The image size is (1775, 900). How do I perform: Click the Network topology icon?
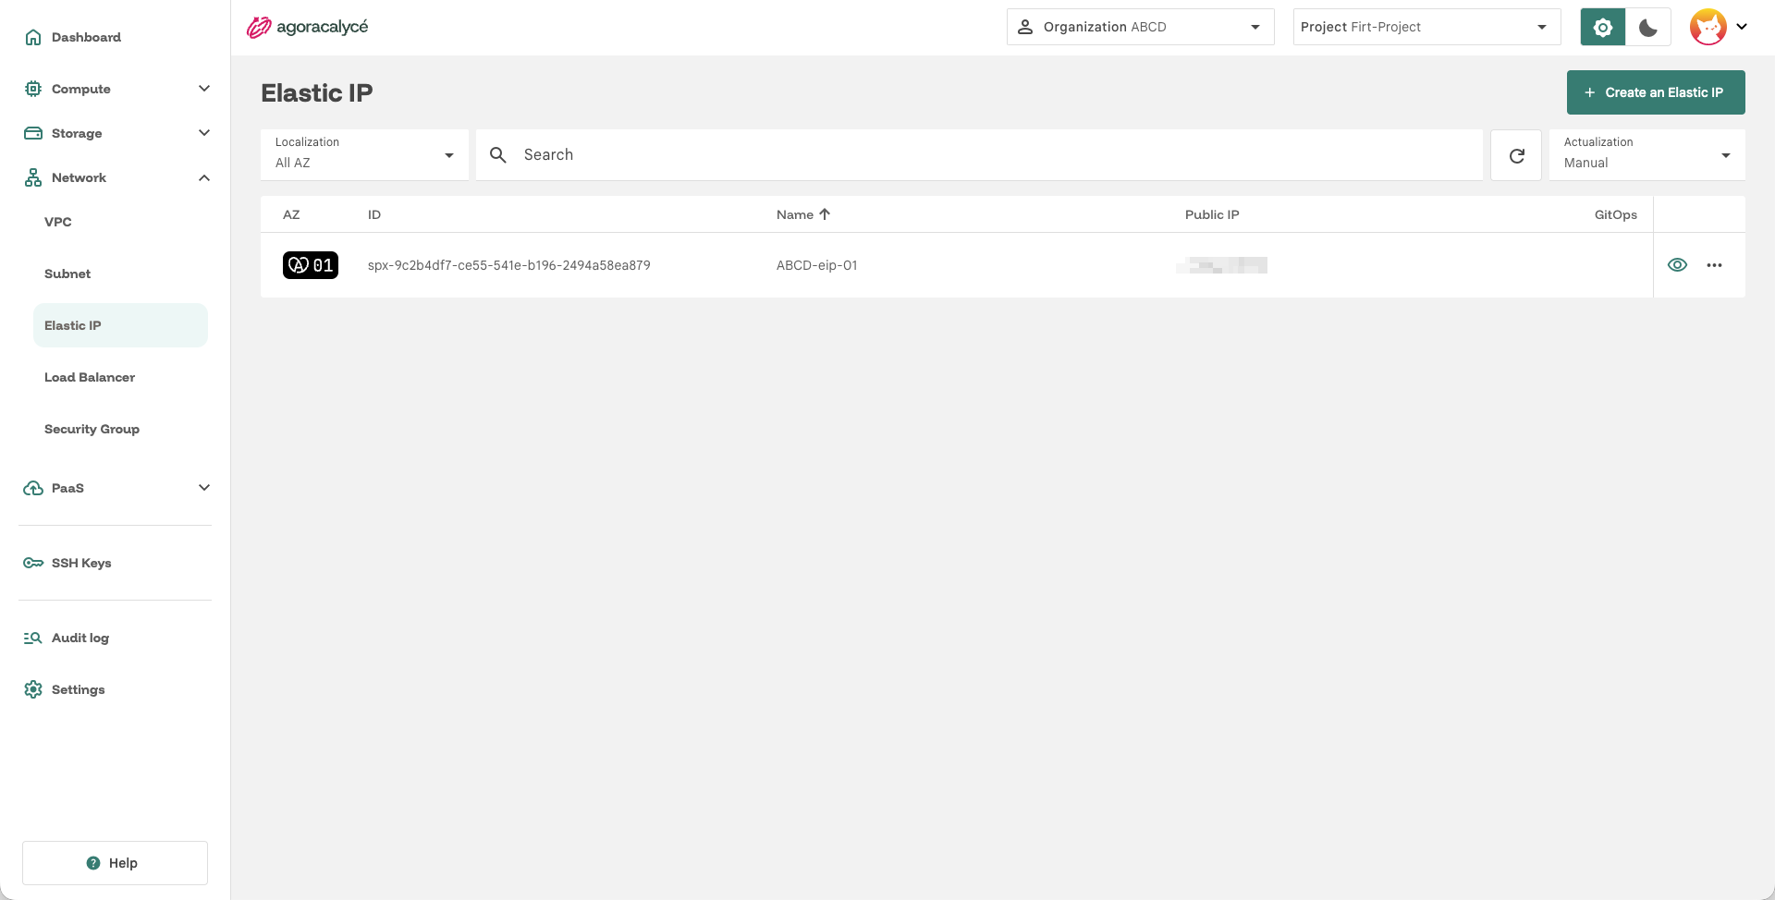point(33,177)
